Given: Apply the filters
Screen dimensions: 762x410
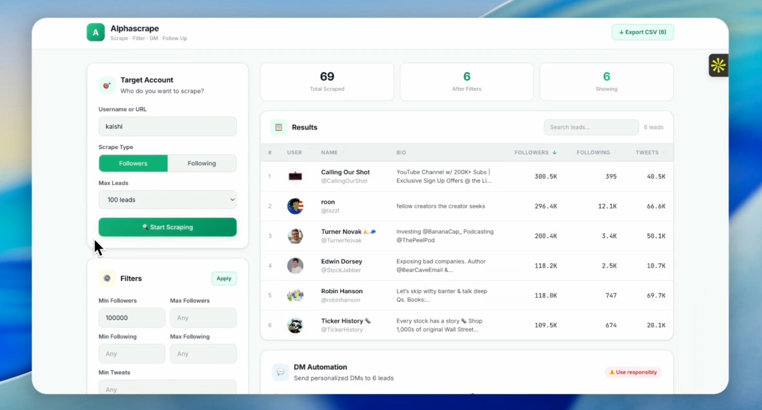Looking at the screenshot, I should [x=224, y=279].
